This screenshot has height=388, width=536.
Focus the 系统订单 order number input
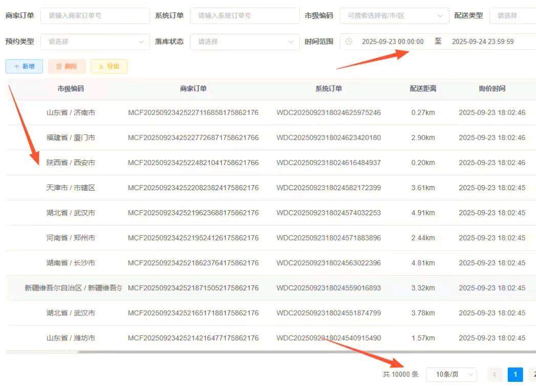(x=244, y=15)
